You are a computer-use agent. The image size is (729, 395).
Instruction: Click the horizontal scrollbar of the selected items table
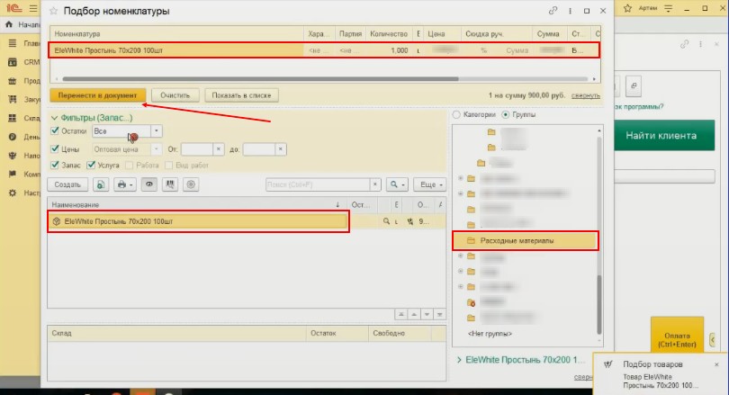(x=260, y=79)
